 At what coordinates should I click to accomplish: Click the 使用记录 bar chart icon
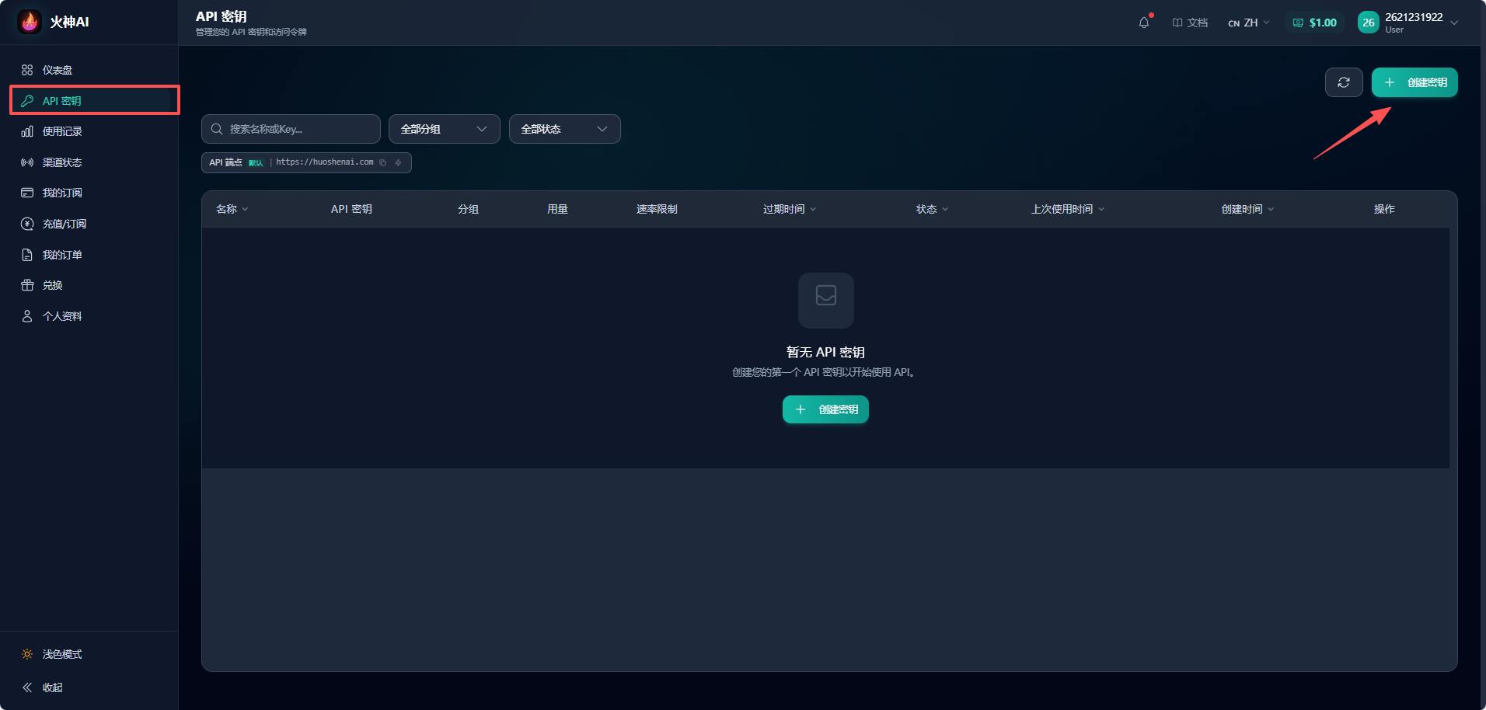(27, 131)
